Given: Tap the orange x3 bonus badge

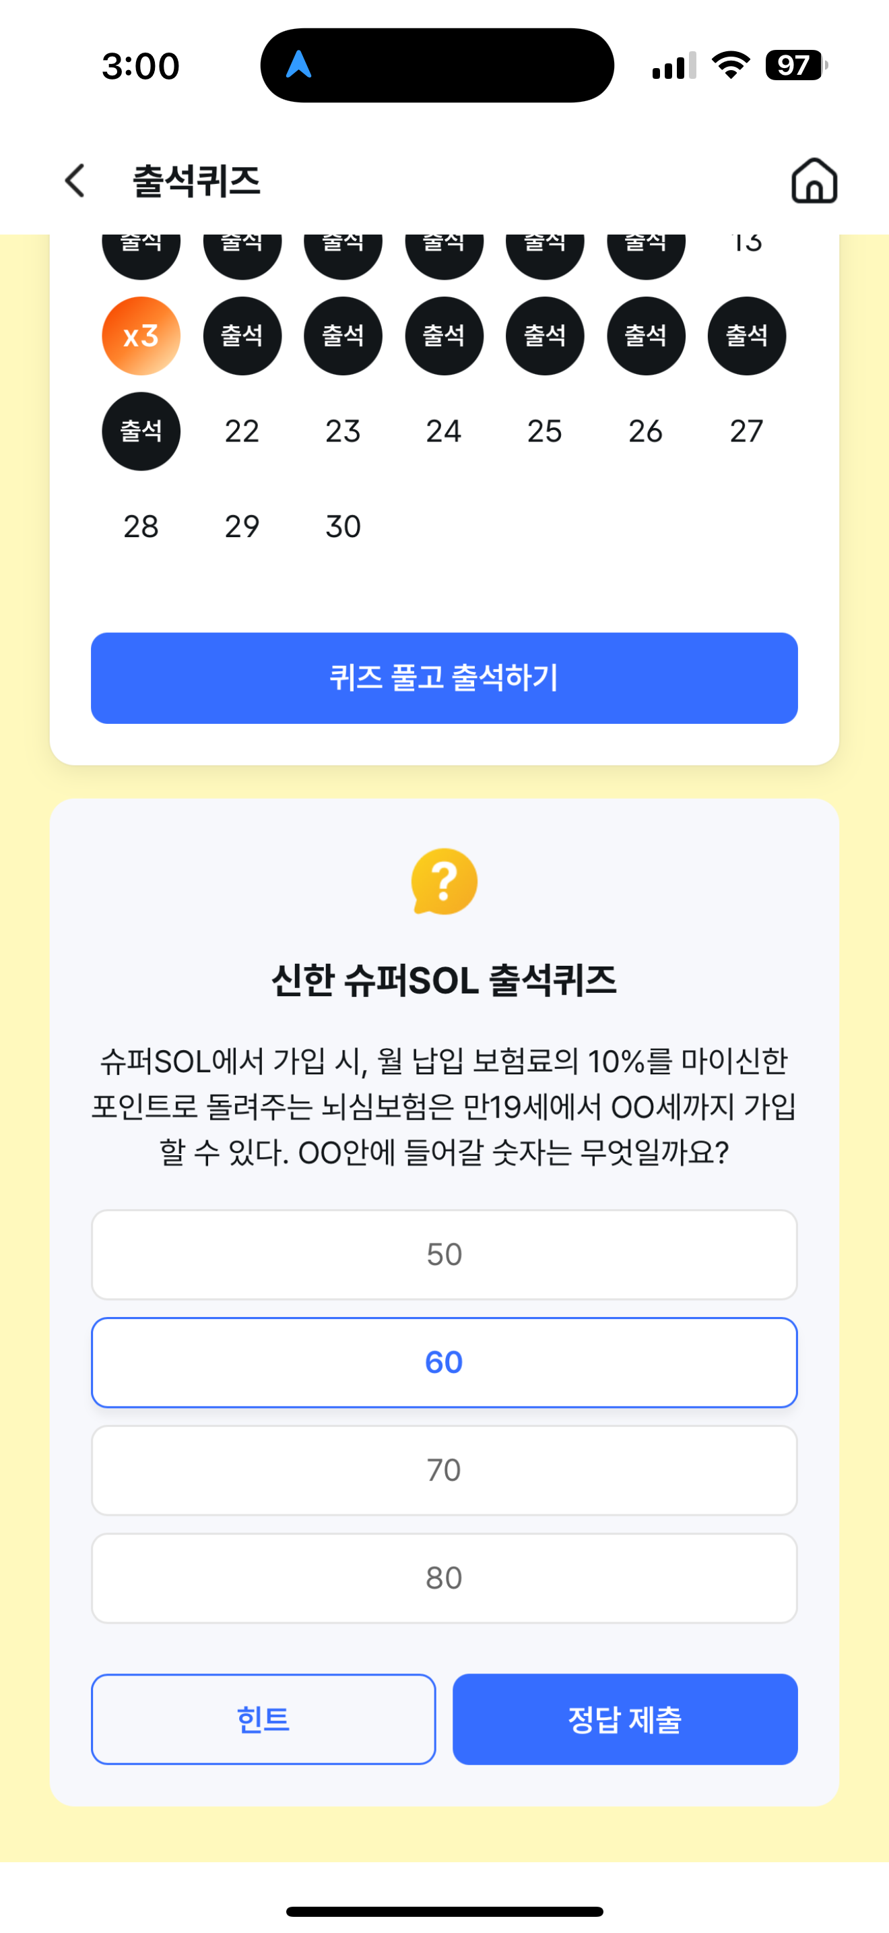Looking at the screenshot, I should click(141, 336).
